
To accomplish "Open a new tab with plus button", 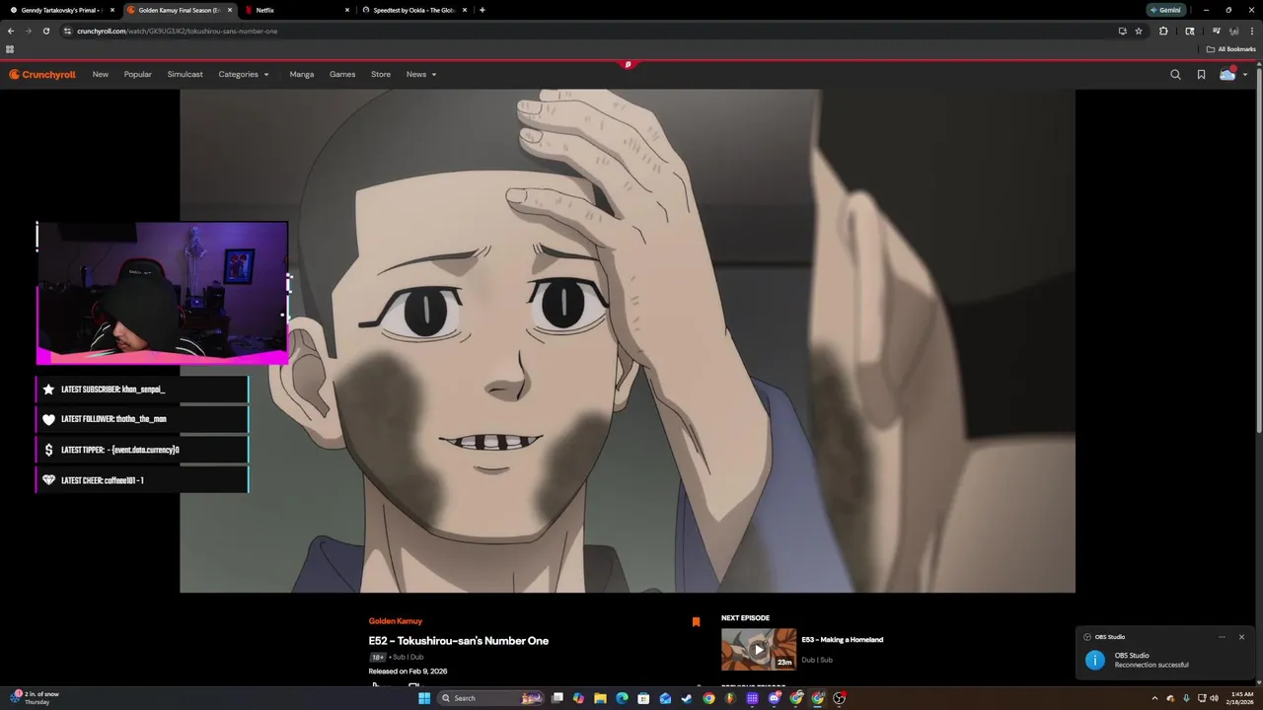I will (x=482, y=10).
